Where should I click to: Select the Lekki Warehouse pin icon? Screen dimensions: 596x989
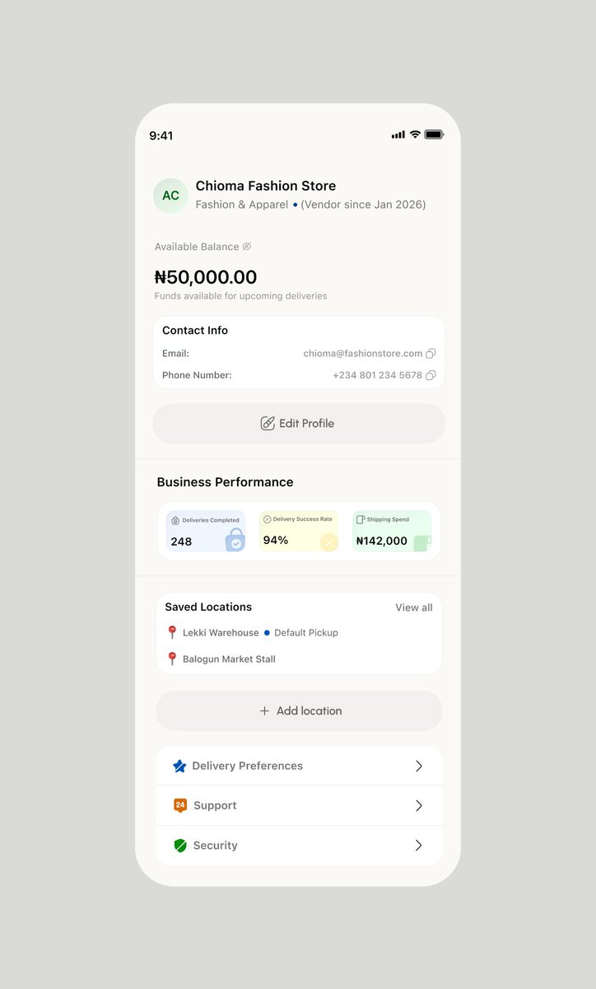coord(172,632)
